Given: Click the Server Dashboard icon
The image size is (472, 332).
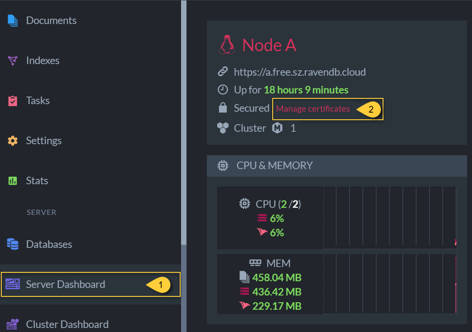Looking at the screenshot, I should (x=12, y=284).
